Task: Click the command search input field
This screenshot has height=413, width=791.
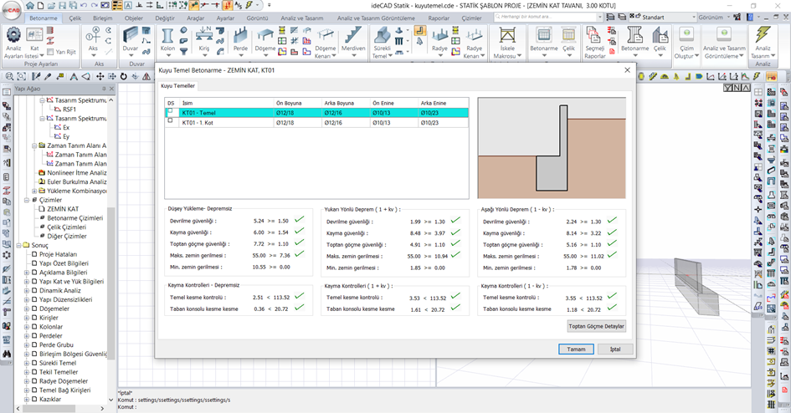Action: point(548,17)
